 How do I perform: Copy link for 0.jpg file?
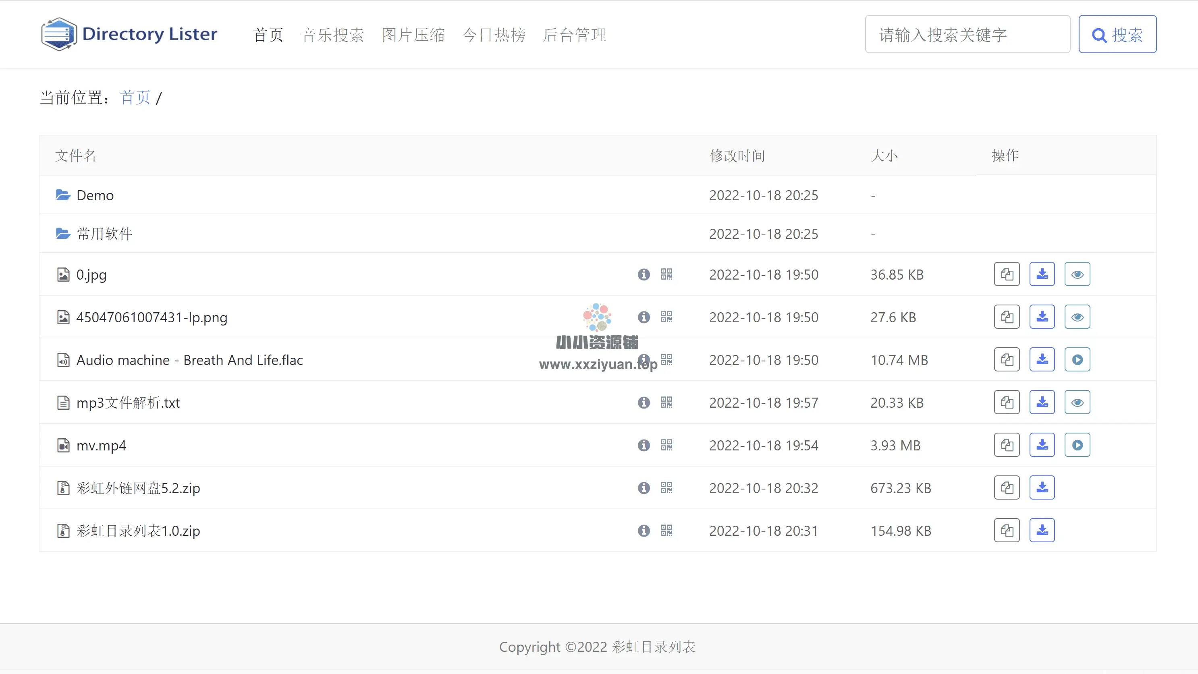coord(1007,274)
